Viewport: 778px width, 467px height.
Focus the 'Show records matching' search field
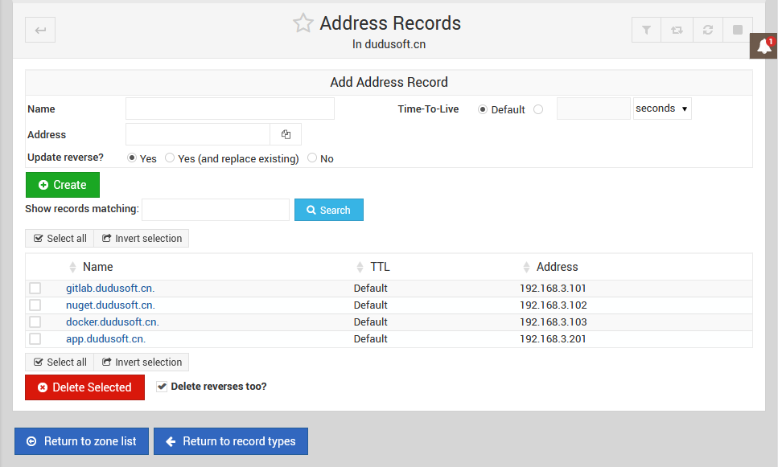coord(216,210)
